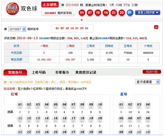Open 查看上期详情 dropdown button
164x136 pixels.
point(148,13)
